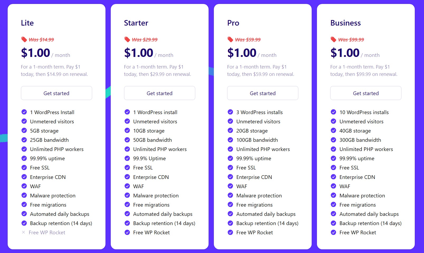Click the red price tag icon on Lite plan
Viewport: 424px width, 253px height.
click(x=24, y=39)
